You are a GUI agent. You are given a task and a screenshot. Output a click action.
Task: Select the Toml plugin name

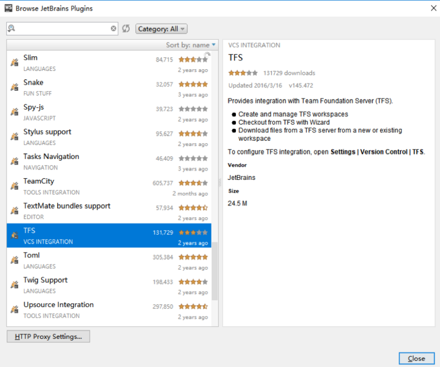pyautogui.click(x=31, y=255)
